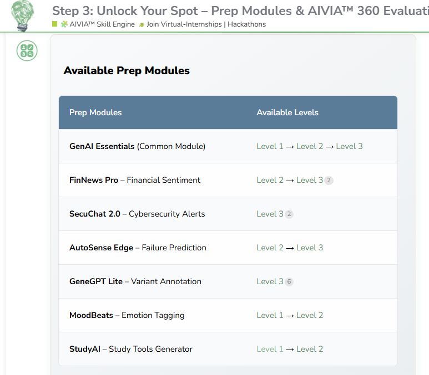429x375 pixels.
Task: Click badge 2 beside SecuChat Level 3
Action: (x=289, y=214)
